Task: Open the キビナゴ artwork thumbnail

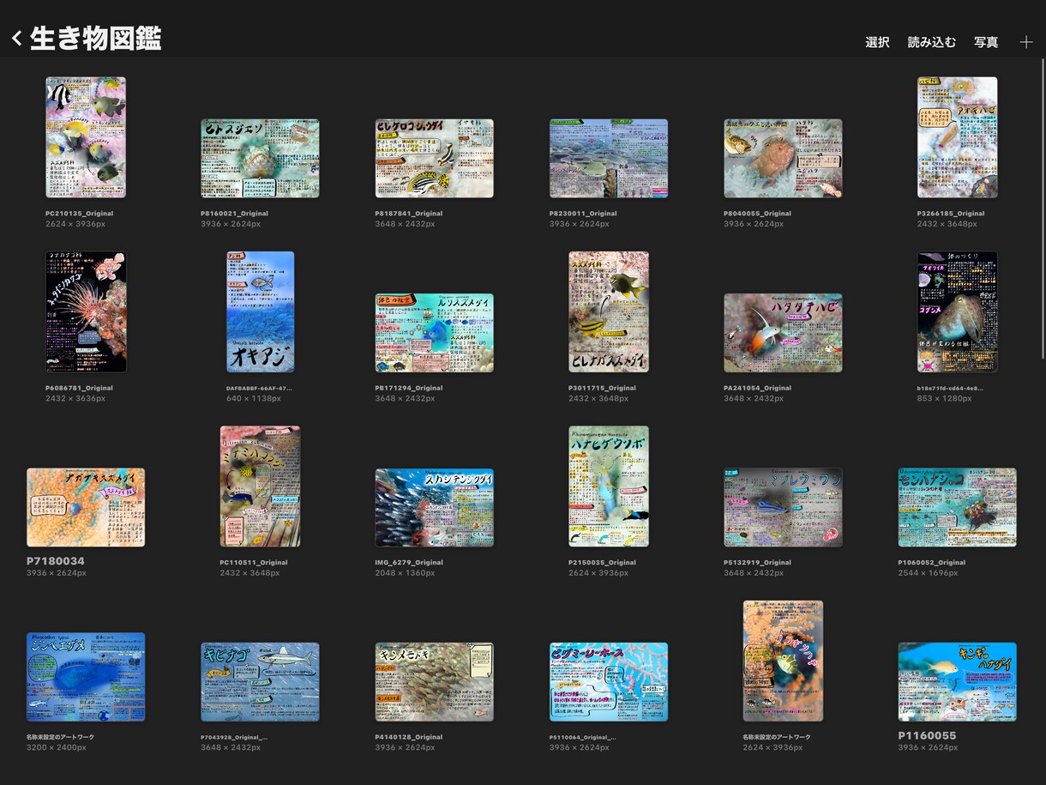Action: coord(260,682)
